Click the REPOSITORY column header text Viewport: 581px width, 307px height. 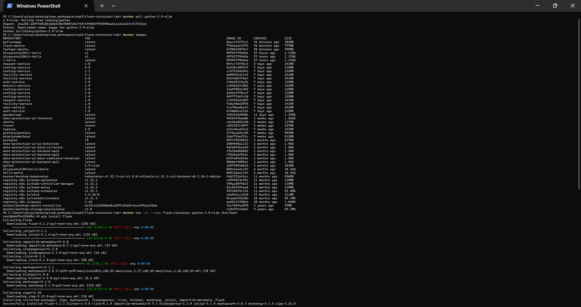[12, 38]
